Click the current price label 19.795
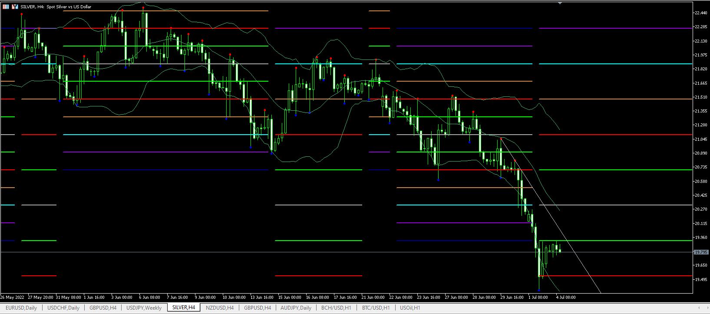This screenshot has height=314, width=710. (x=700, y=252)
